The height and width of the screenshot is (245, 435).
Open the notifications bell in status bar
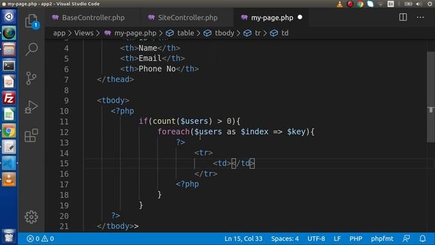pos(423,239)
